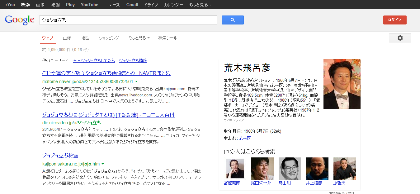The height and width of the screenshot is (194, 420).
Task: Expand もっと見る under the search tabs
Action: click(x=139, y=38)
